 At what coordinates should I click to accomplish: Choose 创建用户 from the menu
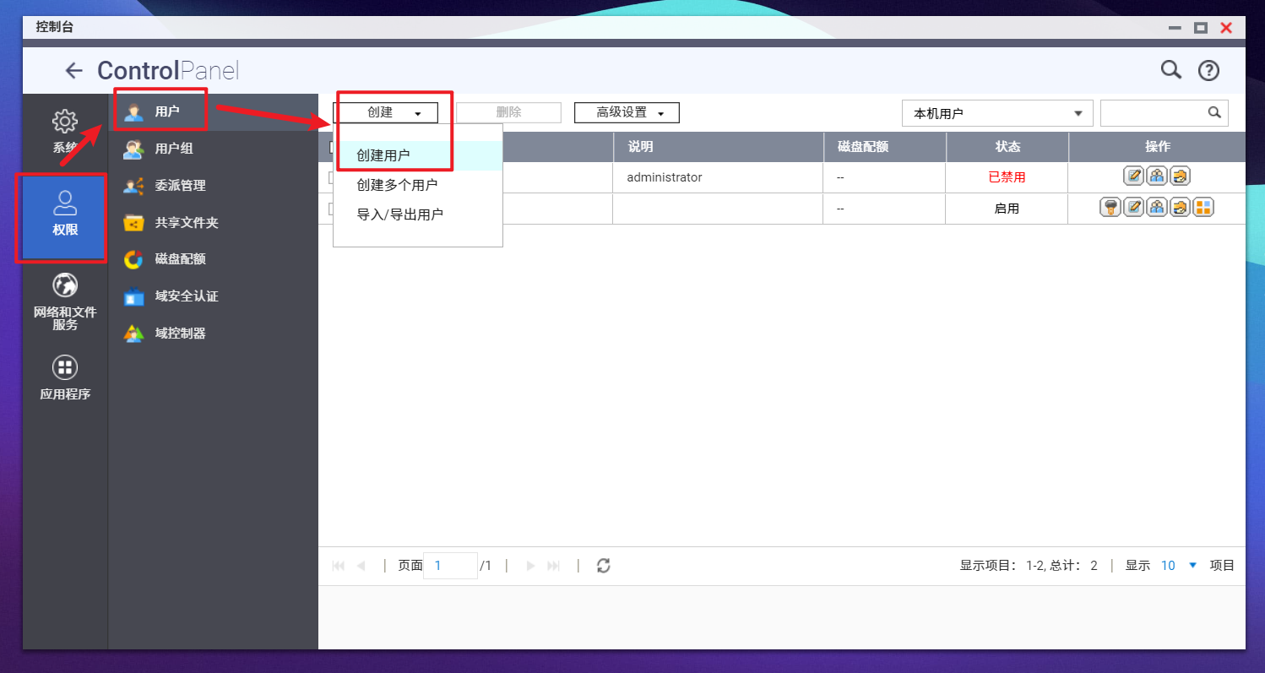(418, 155)
